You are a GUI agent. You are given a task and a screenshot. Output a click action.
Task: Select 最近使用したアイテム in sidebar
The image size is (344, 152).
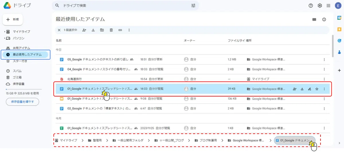[26, 54]
